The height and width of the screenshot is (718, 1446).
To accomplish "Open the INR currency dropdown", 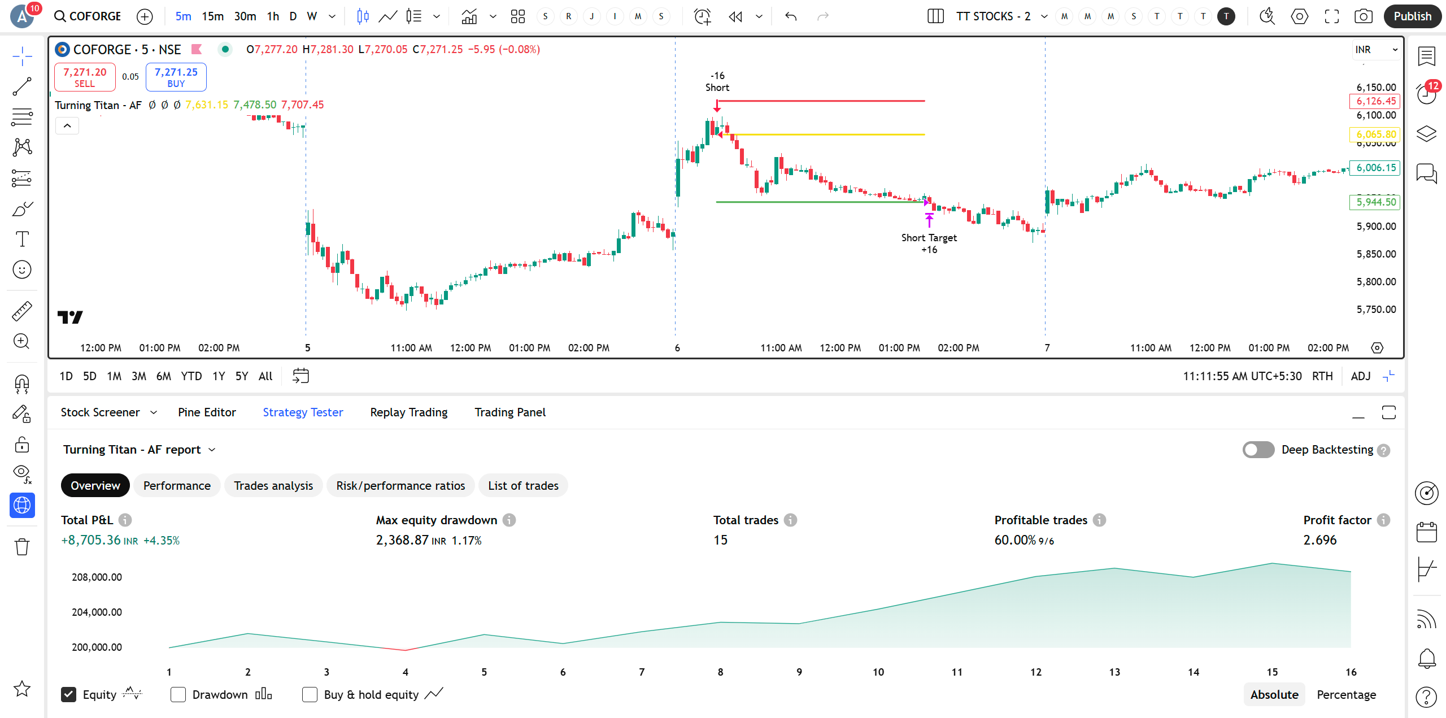I will [1377, 50].
